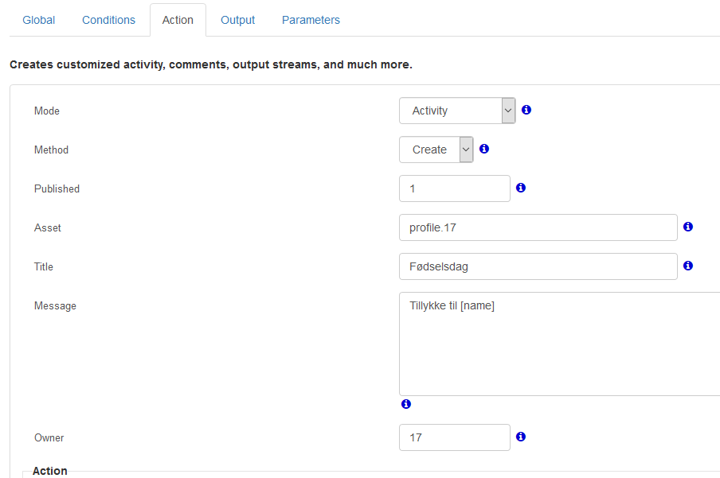Click the info icon next to Asset field
720x478 pixels.
tap(688, 227)
